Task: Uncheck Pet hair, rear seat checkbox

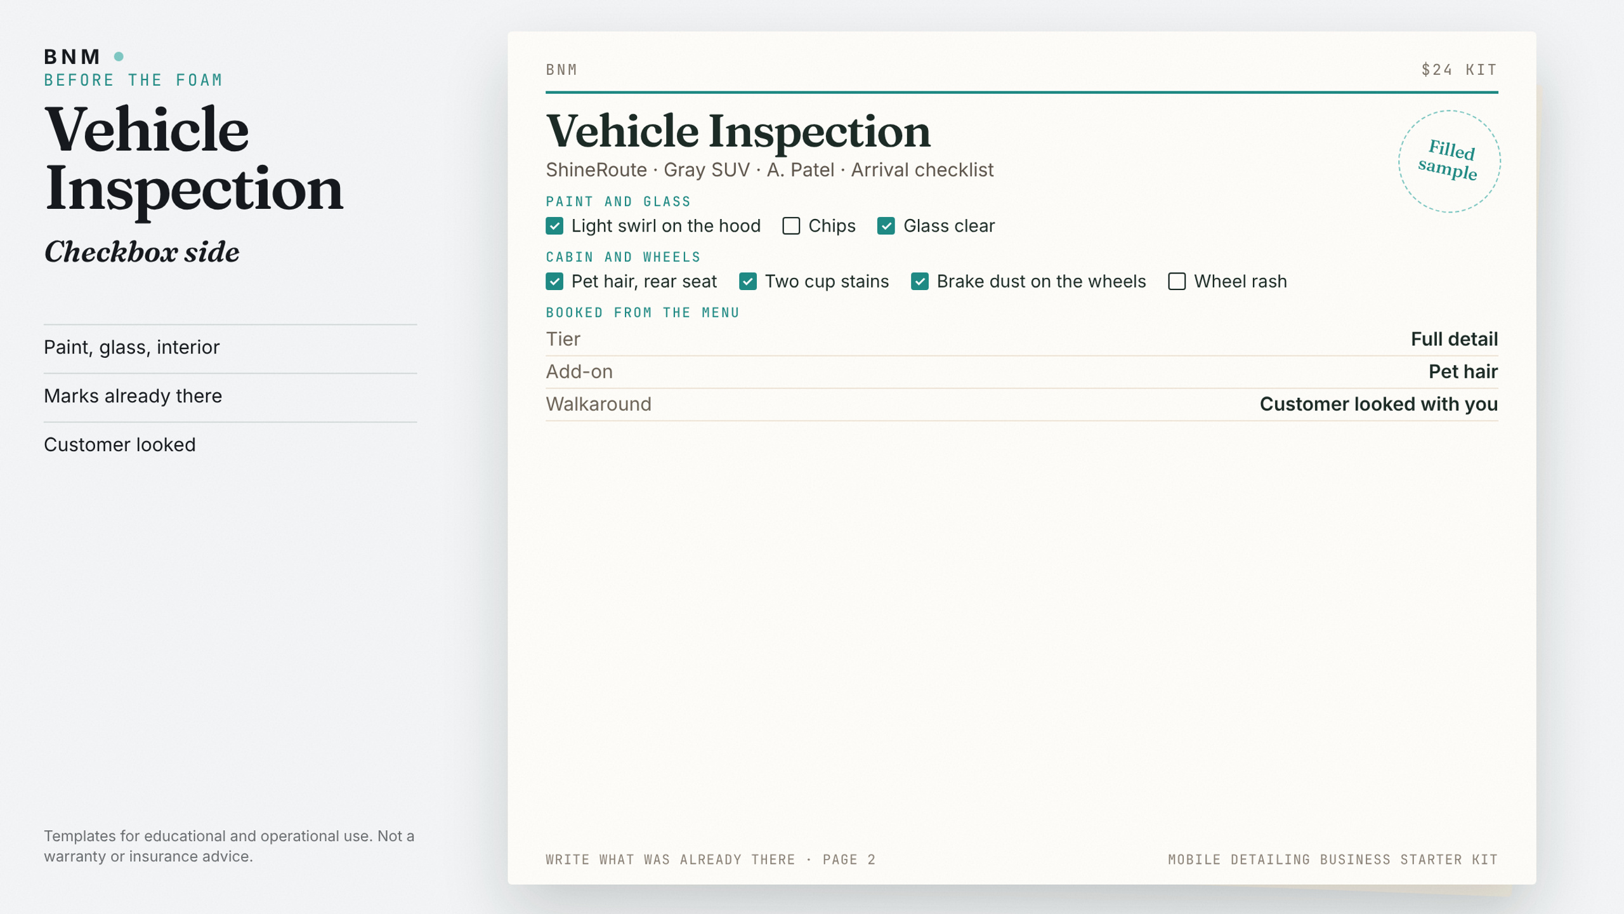Action: (554, 281)
